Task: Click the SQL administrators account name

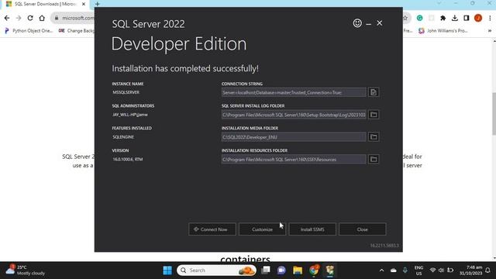Action: (x=130, y=115)
